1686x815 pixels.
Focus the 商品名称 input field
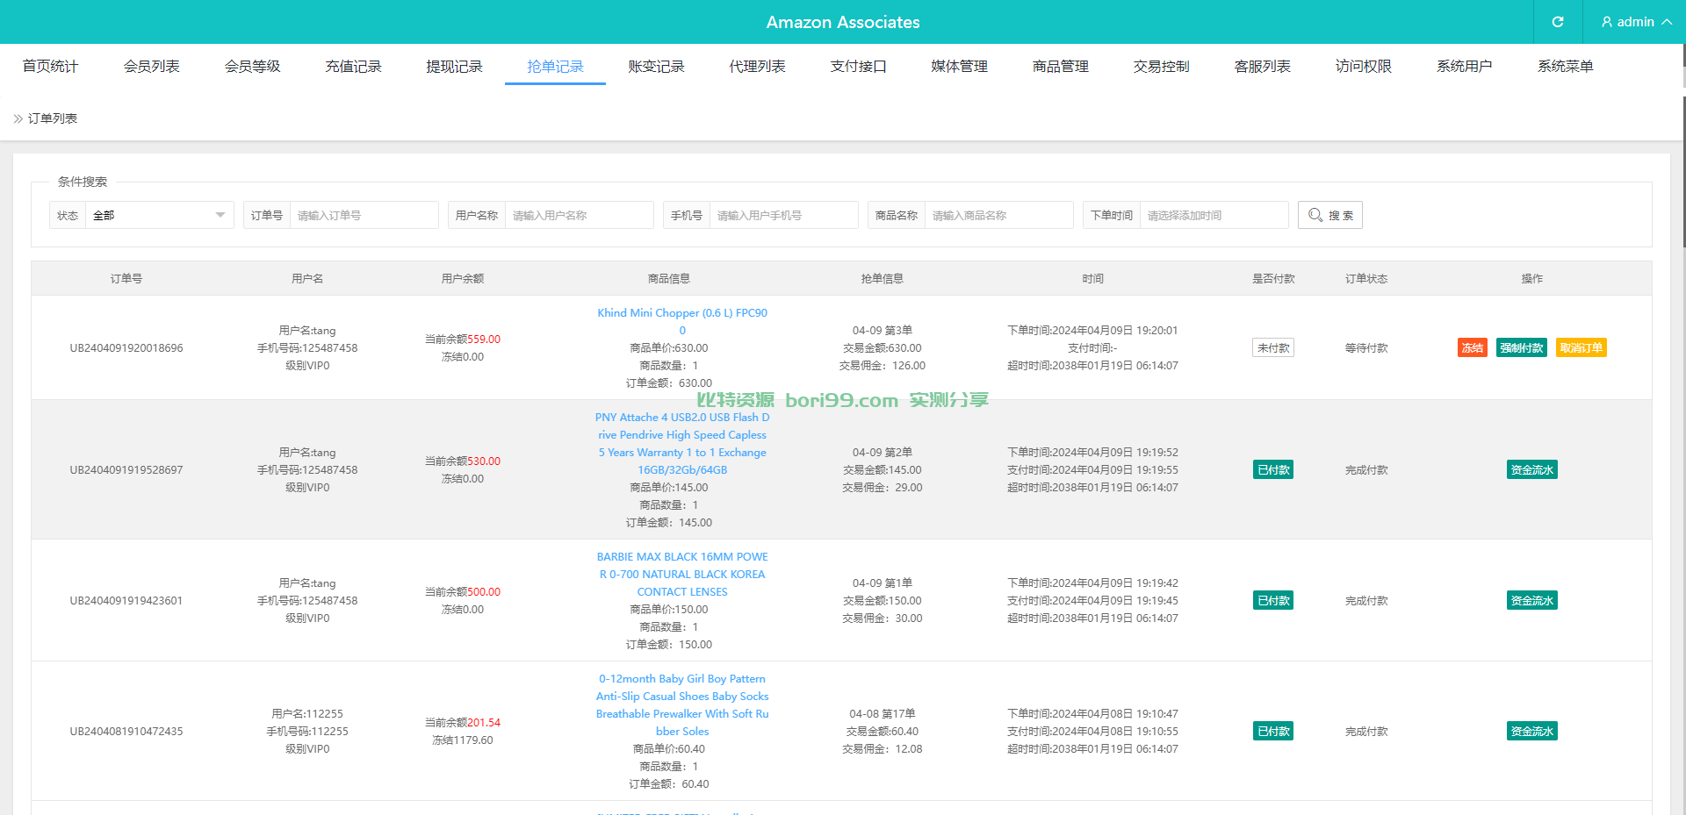[x=999, y=215]
